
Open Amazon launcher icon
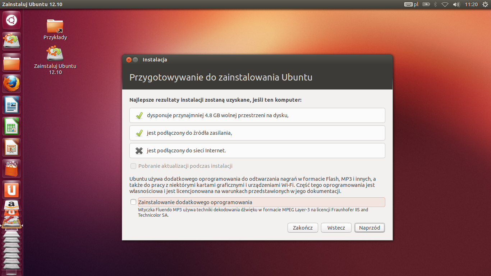(x=12, y=206)
